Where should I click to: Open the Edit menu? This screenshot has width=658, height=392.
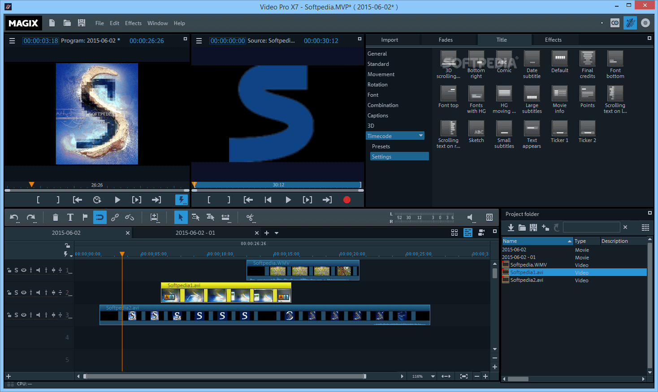point(115,23)
